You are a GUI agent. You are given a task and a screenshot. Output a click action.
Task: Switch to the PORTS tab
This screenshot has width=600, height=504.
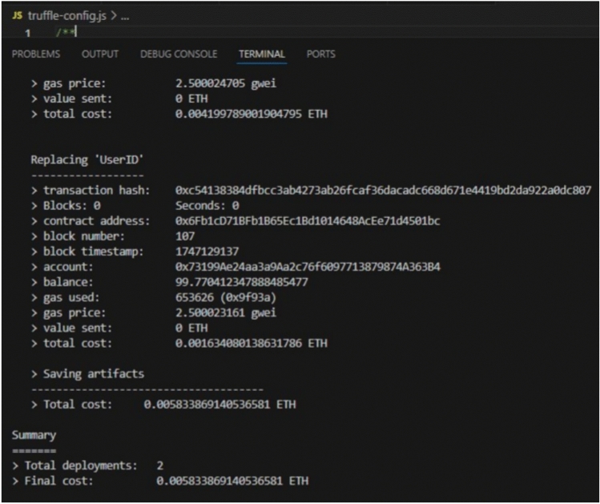point(320,54)
